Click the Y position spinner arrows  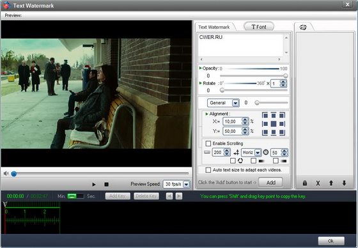pos(245,131)
